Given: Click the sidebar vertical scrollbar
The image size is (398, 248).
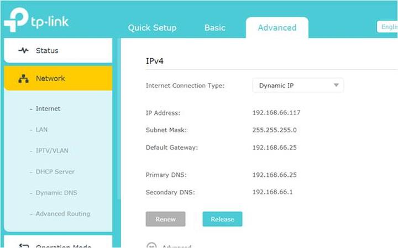Looking at the screenshot, I should click(x=117, y=138).
